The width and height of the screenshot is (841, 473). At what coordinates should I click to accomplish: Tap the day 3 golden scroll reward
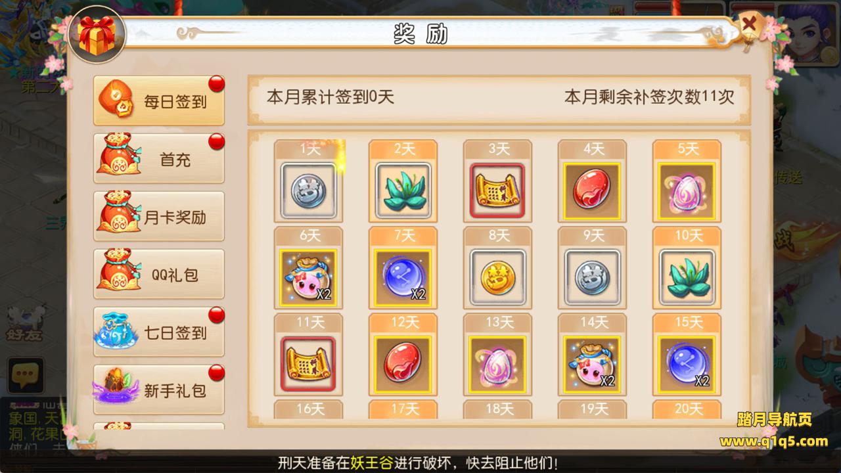497,191
